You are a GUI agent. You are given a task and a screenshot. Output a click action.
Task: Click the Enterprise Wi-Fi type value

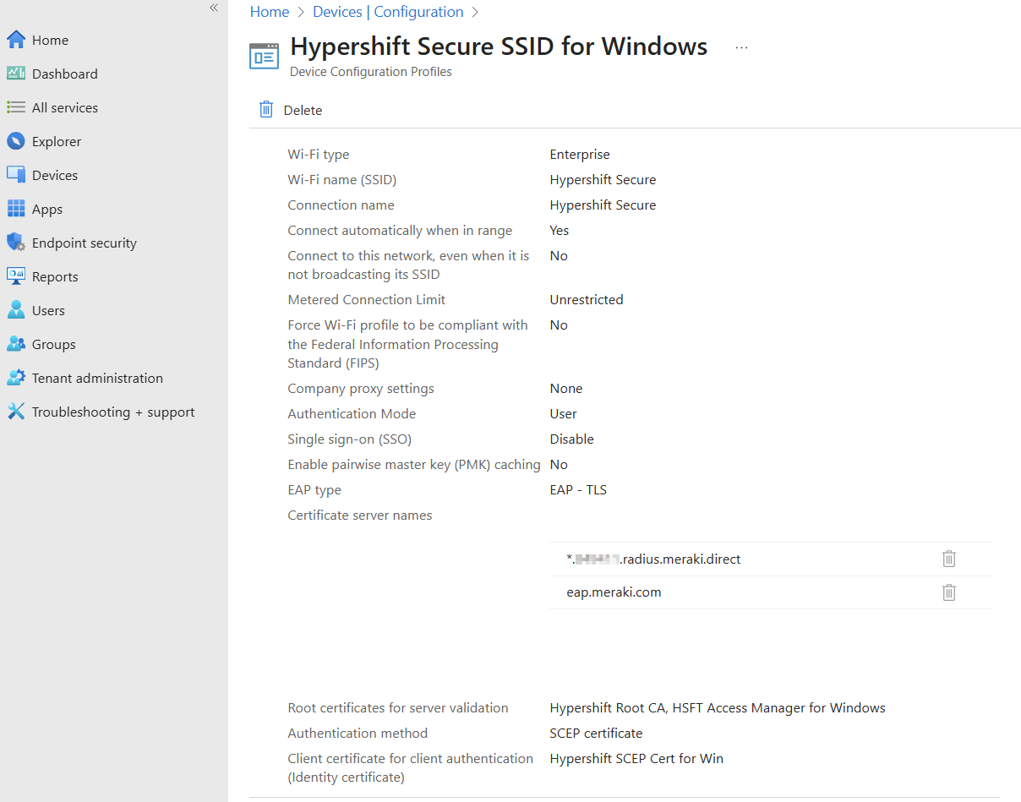click(580, 154)
